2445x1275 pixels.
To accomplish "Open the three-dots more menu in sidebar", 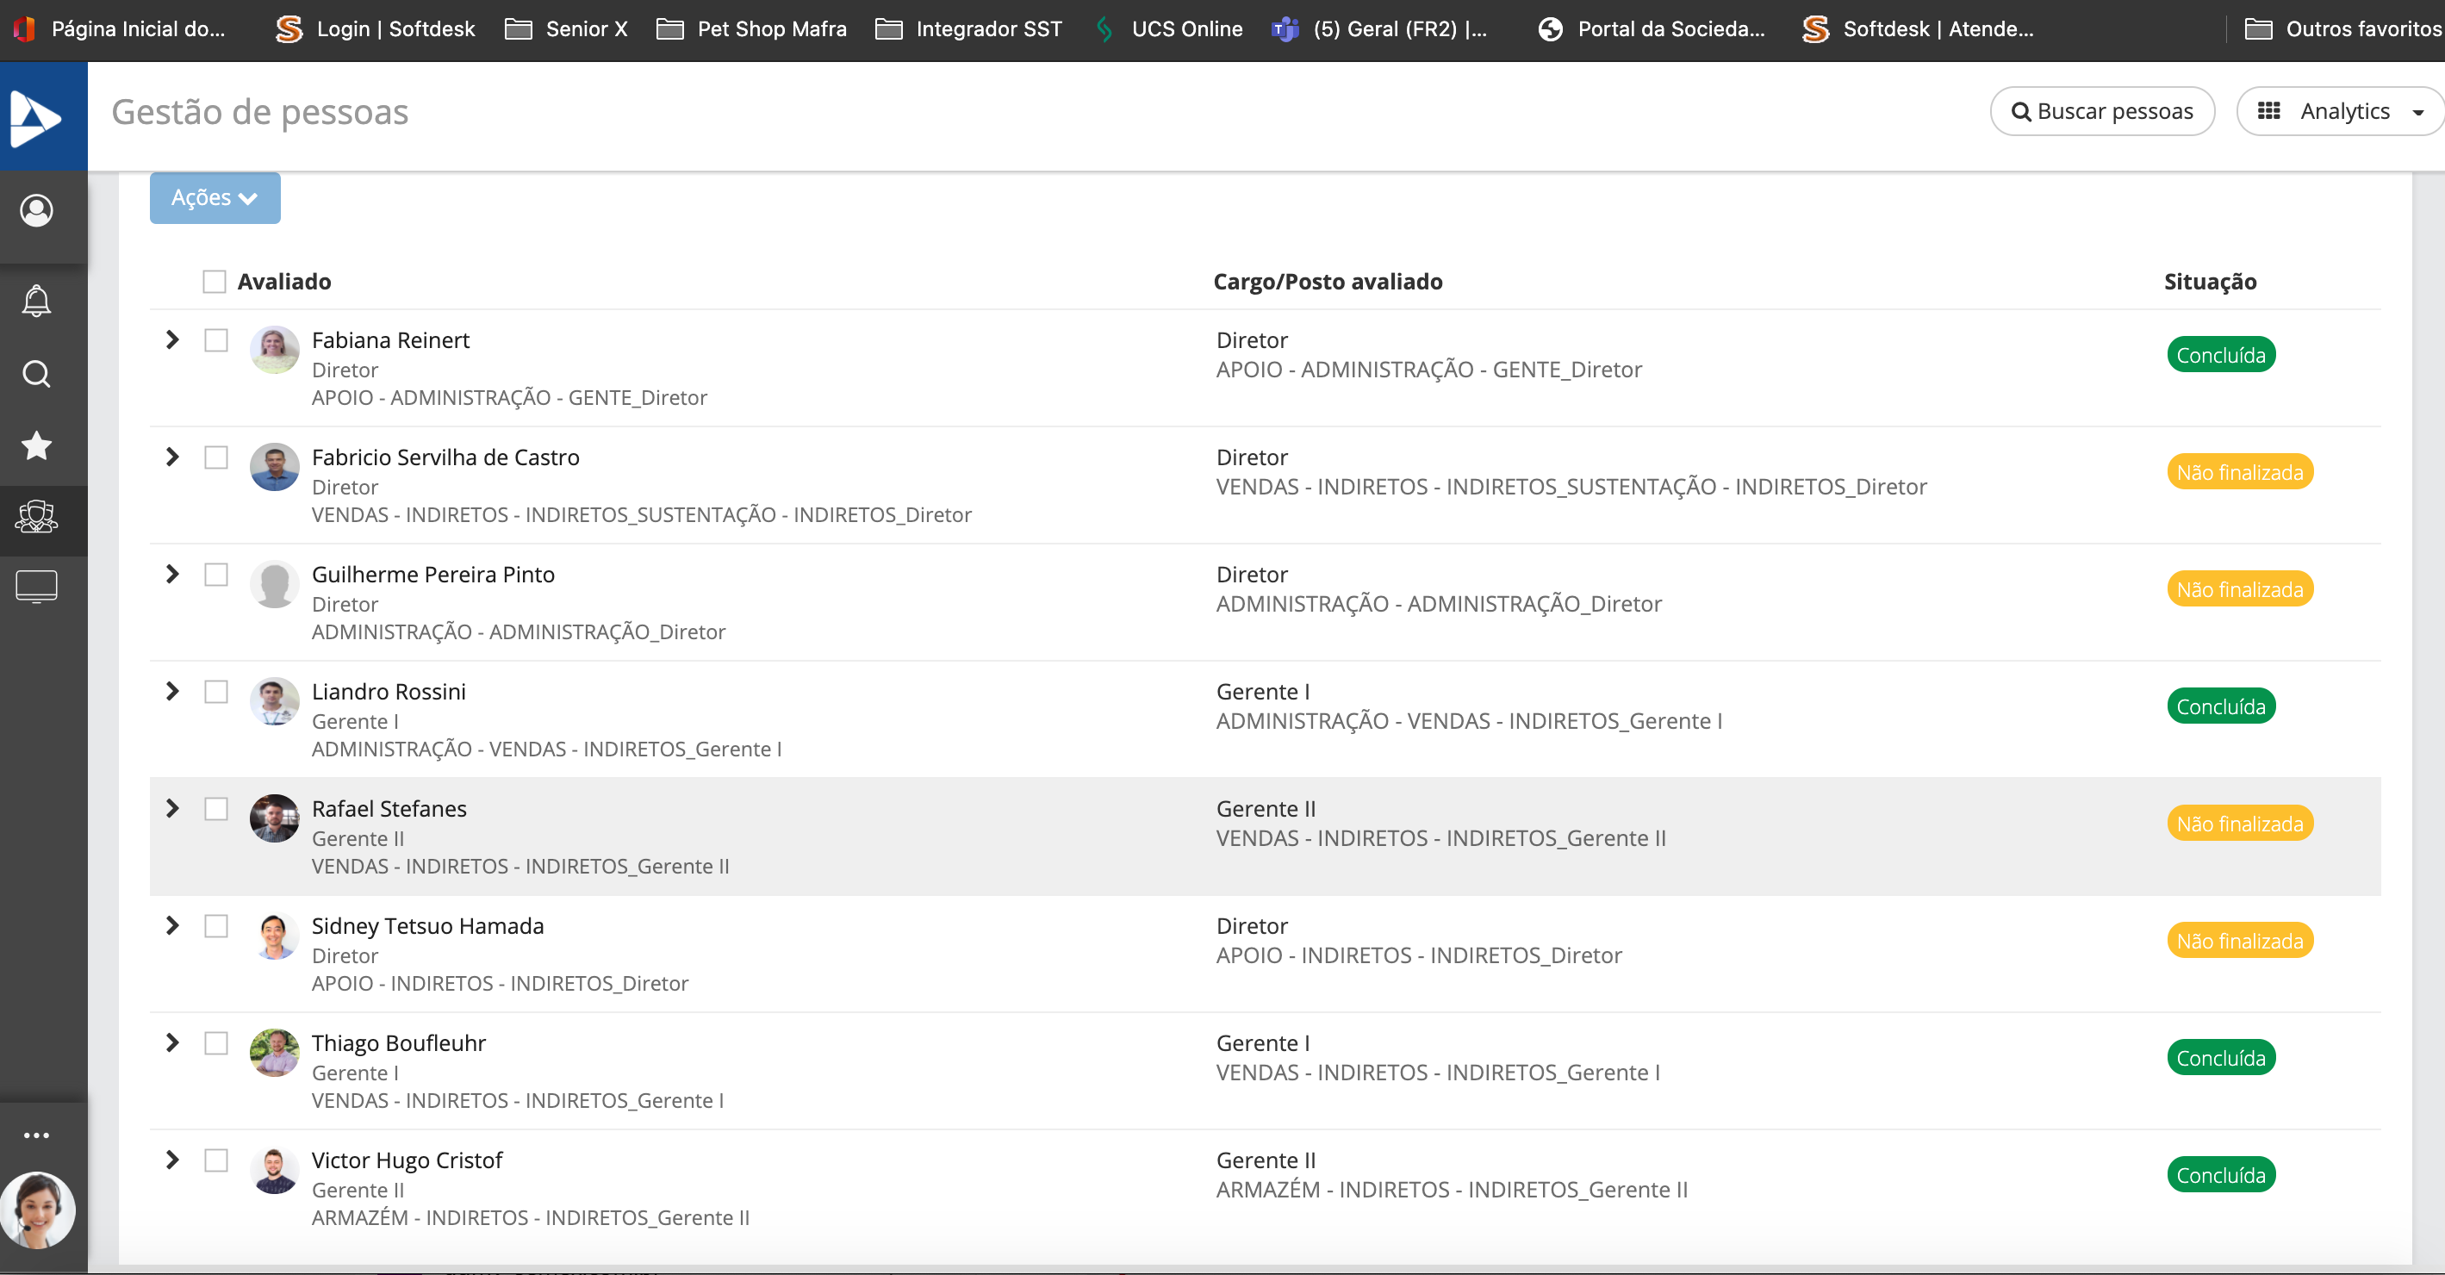I will [36, 1135].
